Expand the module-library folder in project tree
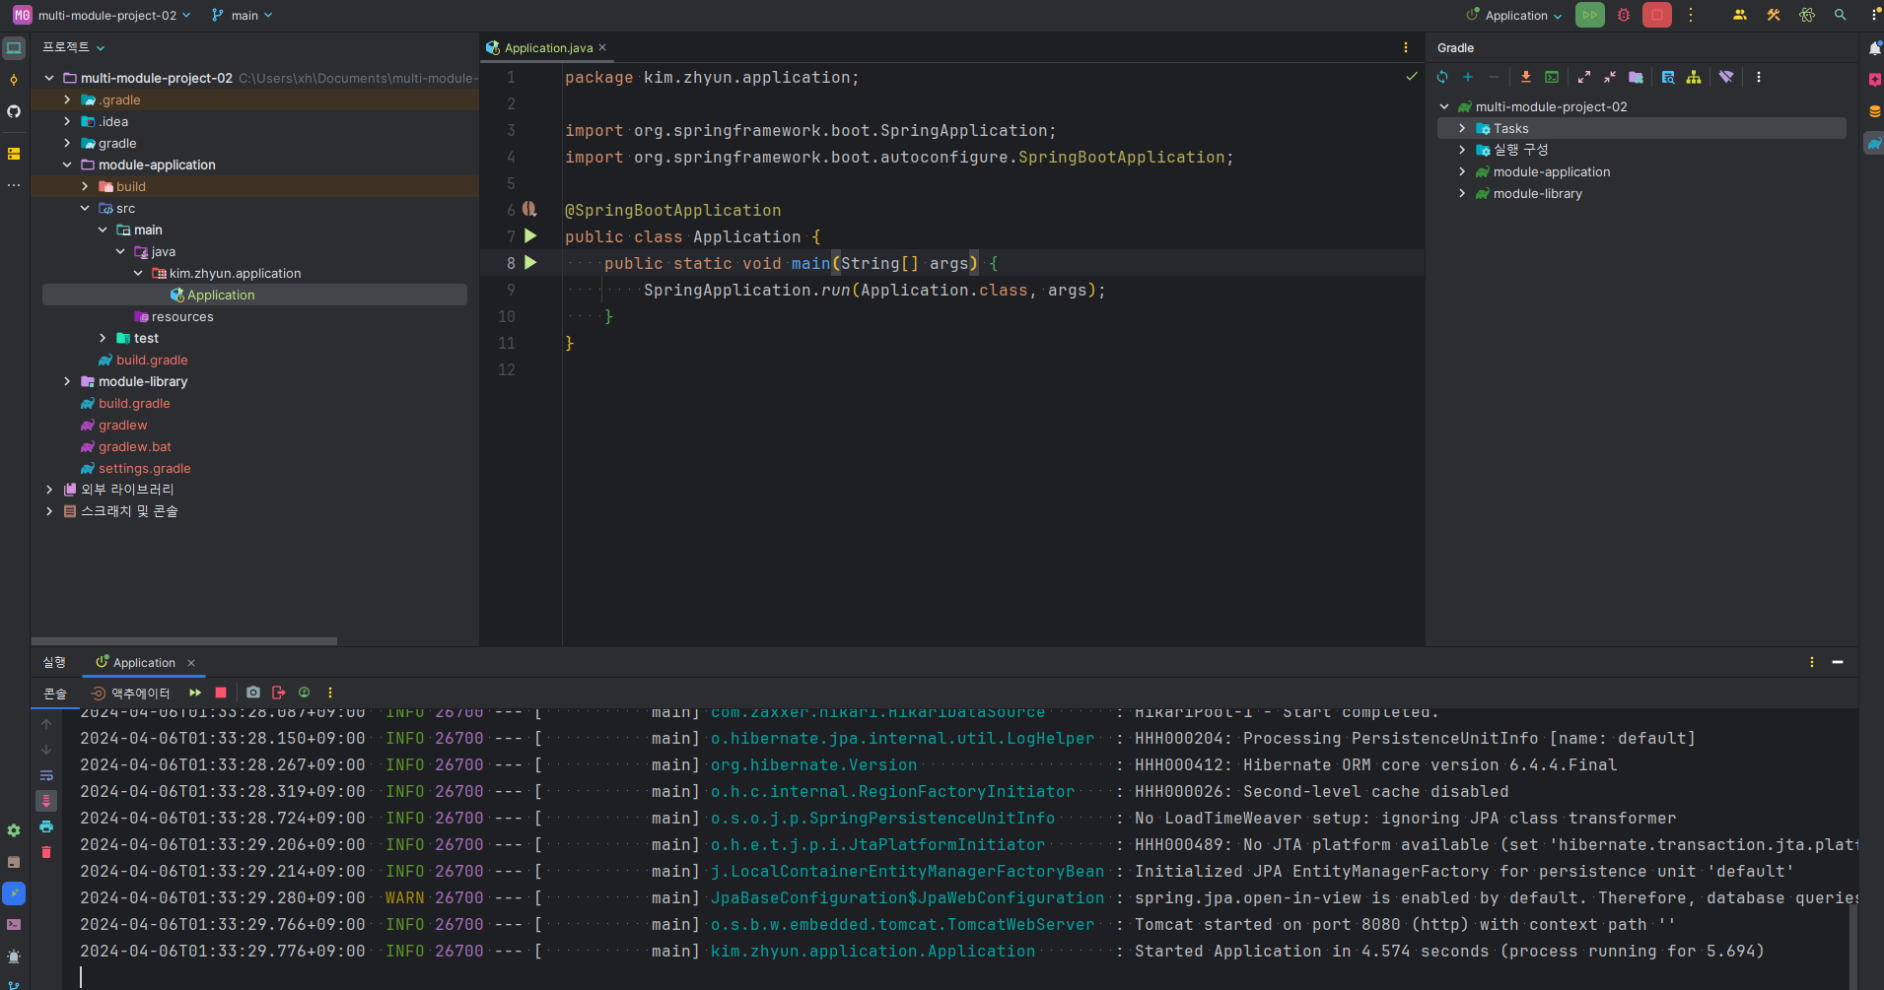Screen dimensions: 1884x990 (67, 381)
